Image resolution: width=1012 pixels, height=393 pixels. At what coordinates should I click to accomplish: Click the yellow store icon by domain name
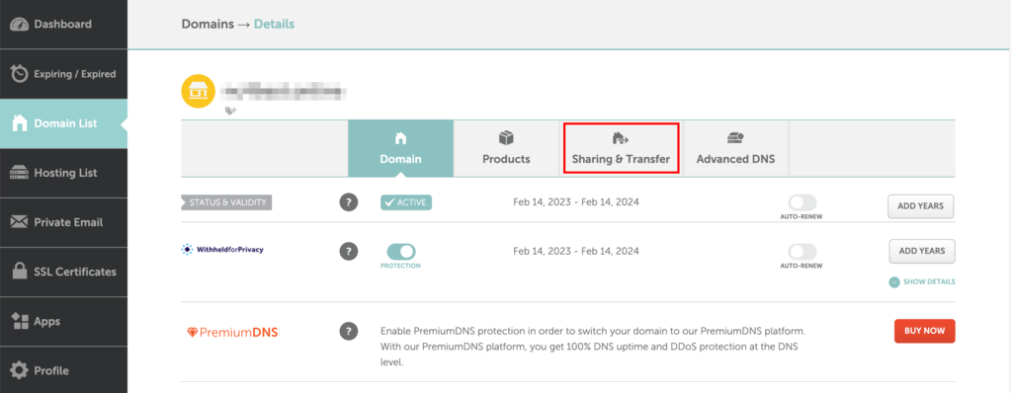pyautogui.click(x=198, y=92)
